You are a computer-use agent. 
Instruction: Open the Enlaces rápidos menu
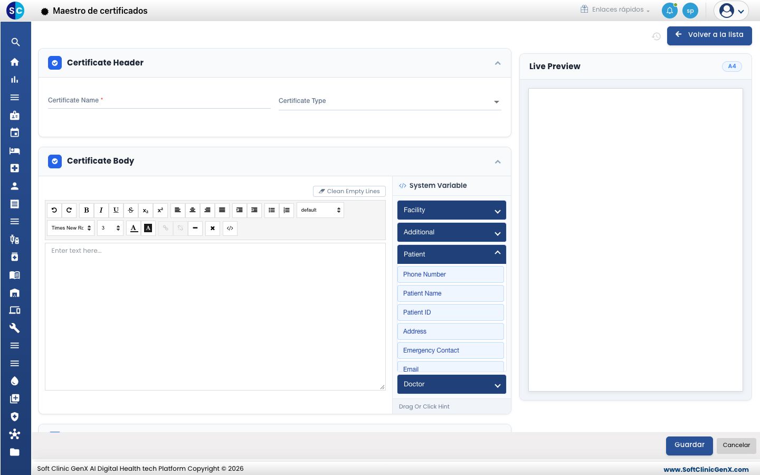coord(615,9)
